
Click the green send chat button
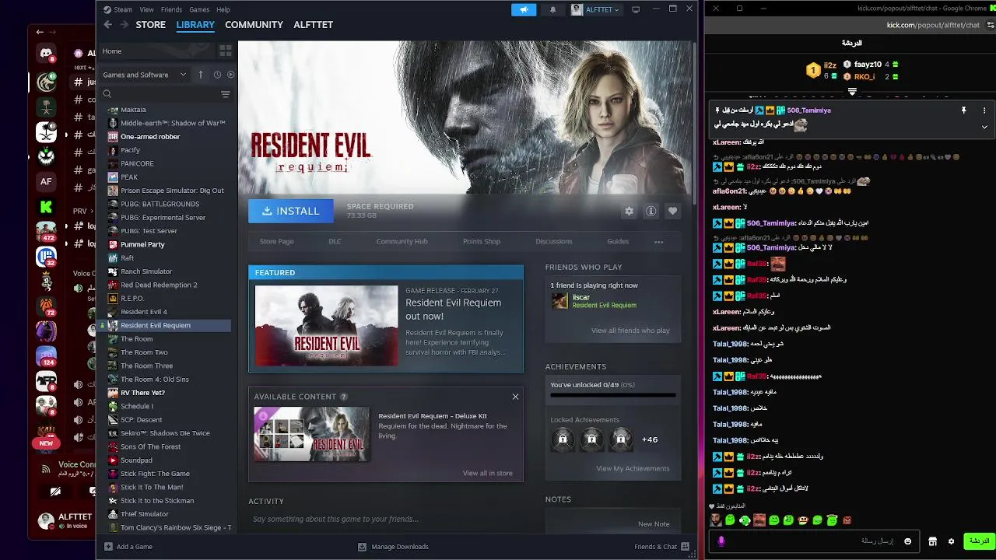[979, 541]
